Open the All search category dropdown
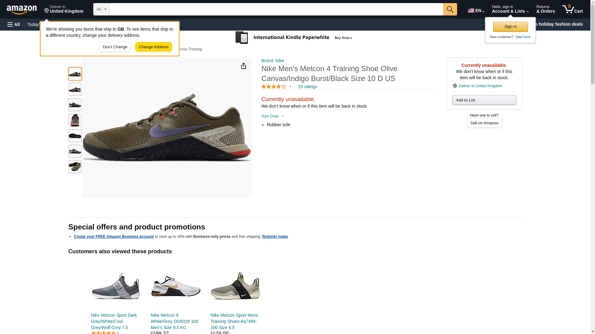 (101, 9)
